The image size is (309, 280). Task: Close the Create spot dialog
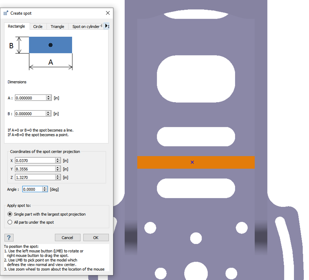[x=108, y=13]
